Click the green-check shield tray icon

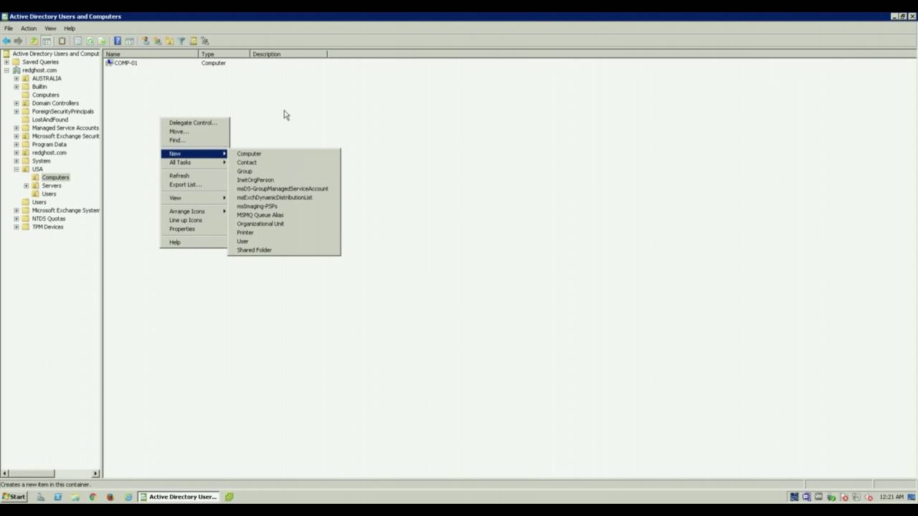(x=832, y=497)
